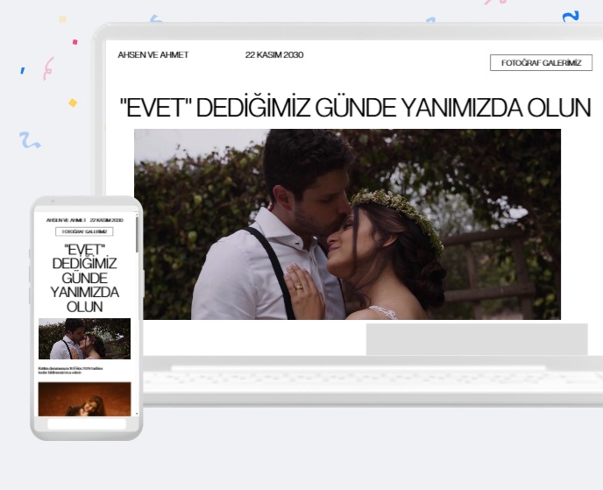Tap the 22 KASIM 2030 date on the phone
The width and height of the screenshot is (603, 490).
[106, 219]
